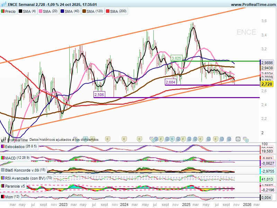This screenshot has height=208, width=277.
Task: Click the 3,025 green price level label
Action: coord(177,58)
